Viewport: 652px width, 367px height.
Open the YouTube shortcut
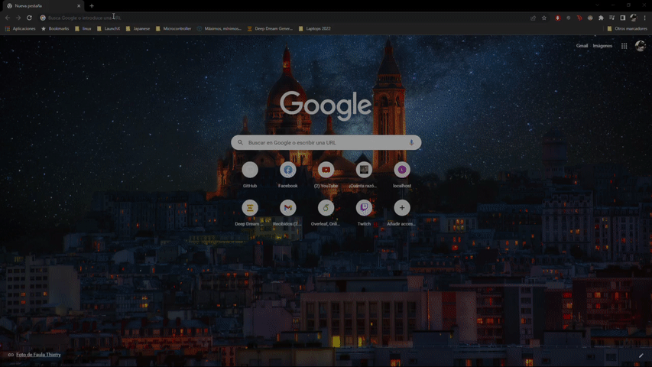[x=326, y=175]
